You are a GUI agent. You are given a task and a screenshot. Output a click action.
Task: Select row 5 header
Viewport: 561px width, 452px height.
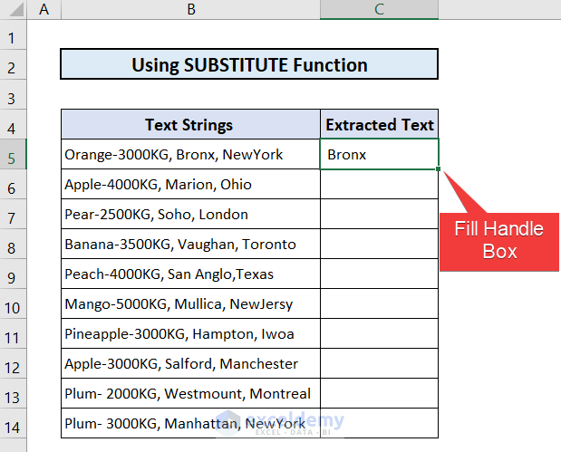click(13, 155)
